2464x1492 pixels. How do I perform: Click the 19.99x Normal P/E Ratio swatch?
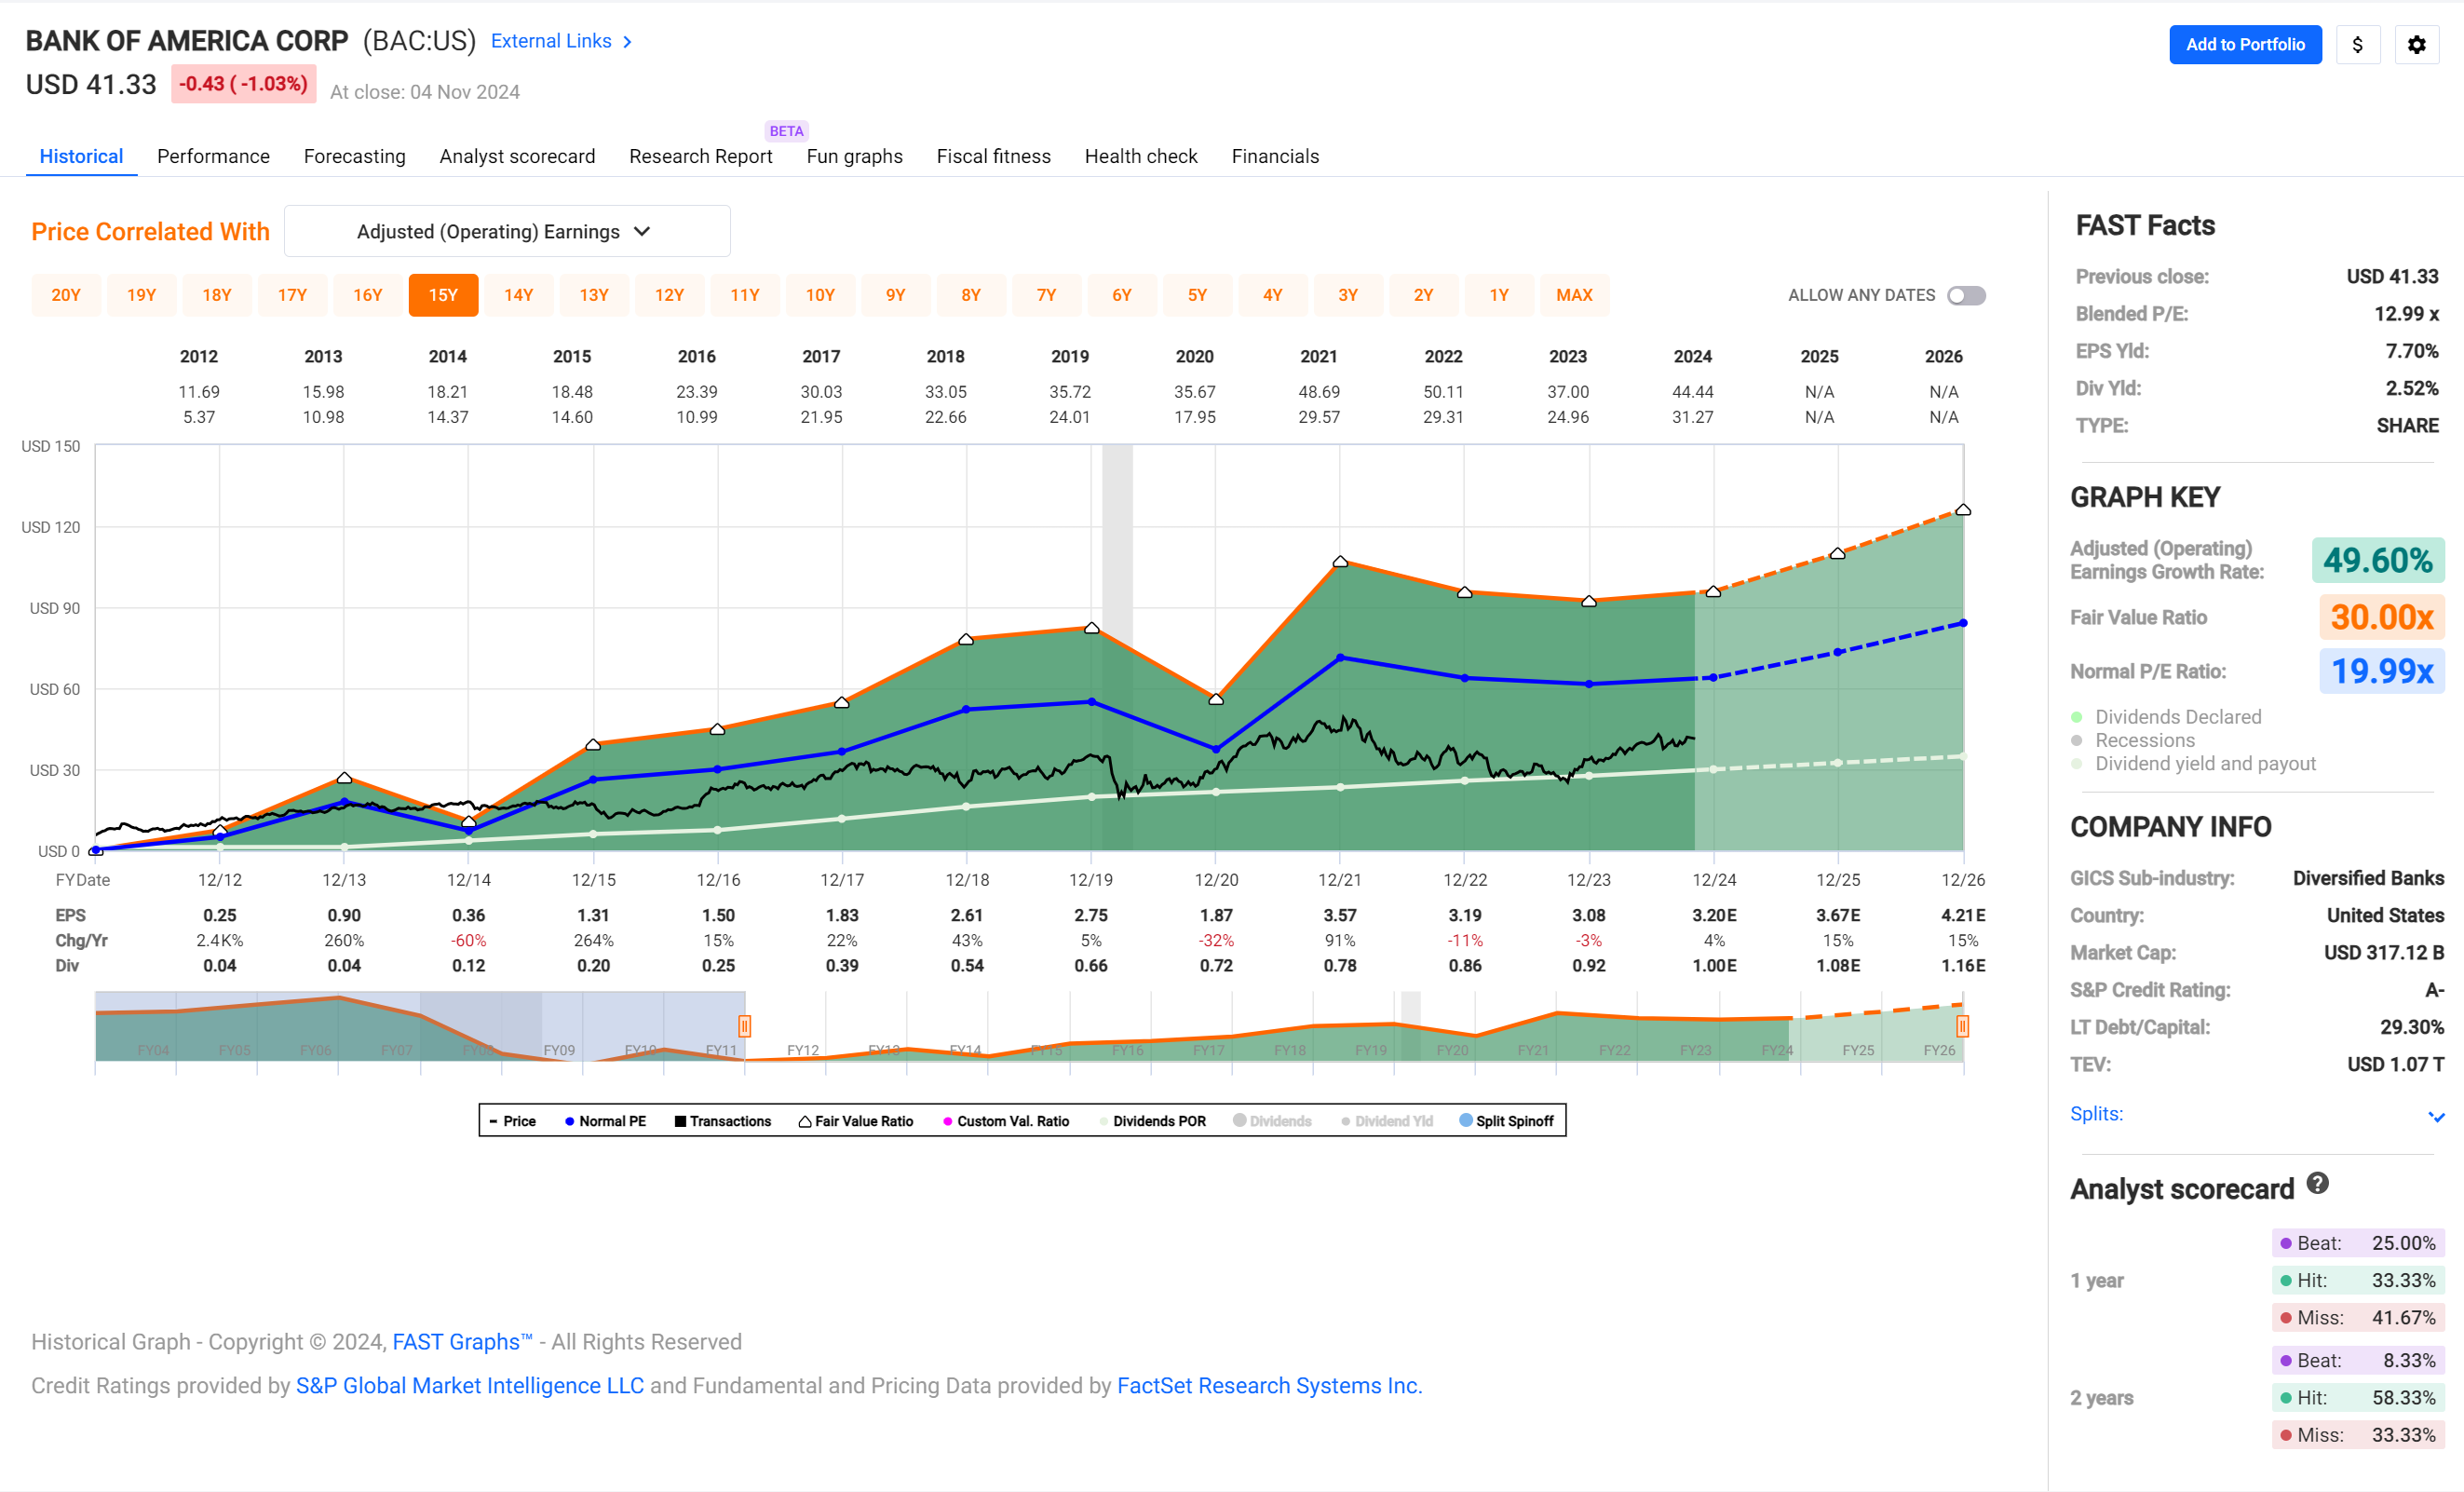pos(2381,671)
